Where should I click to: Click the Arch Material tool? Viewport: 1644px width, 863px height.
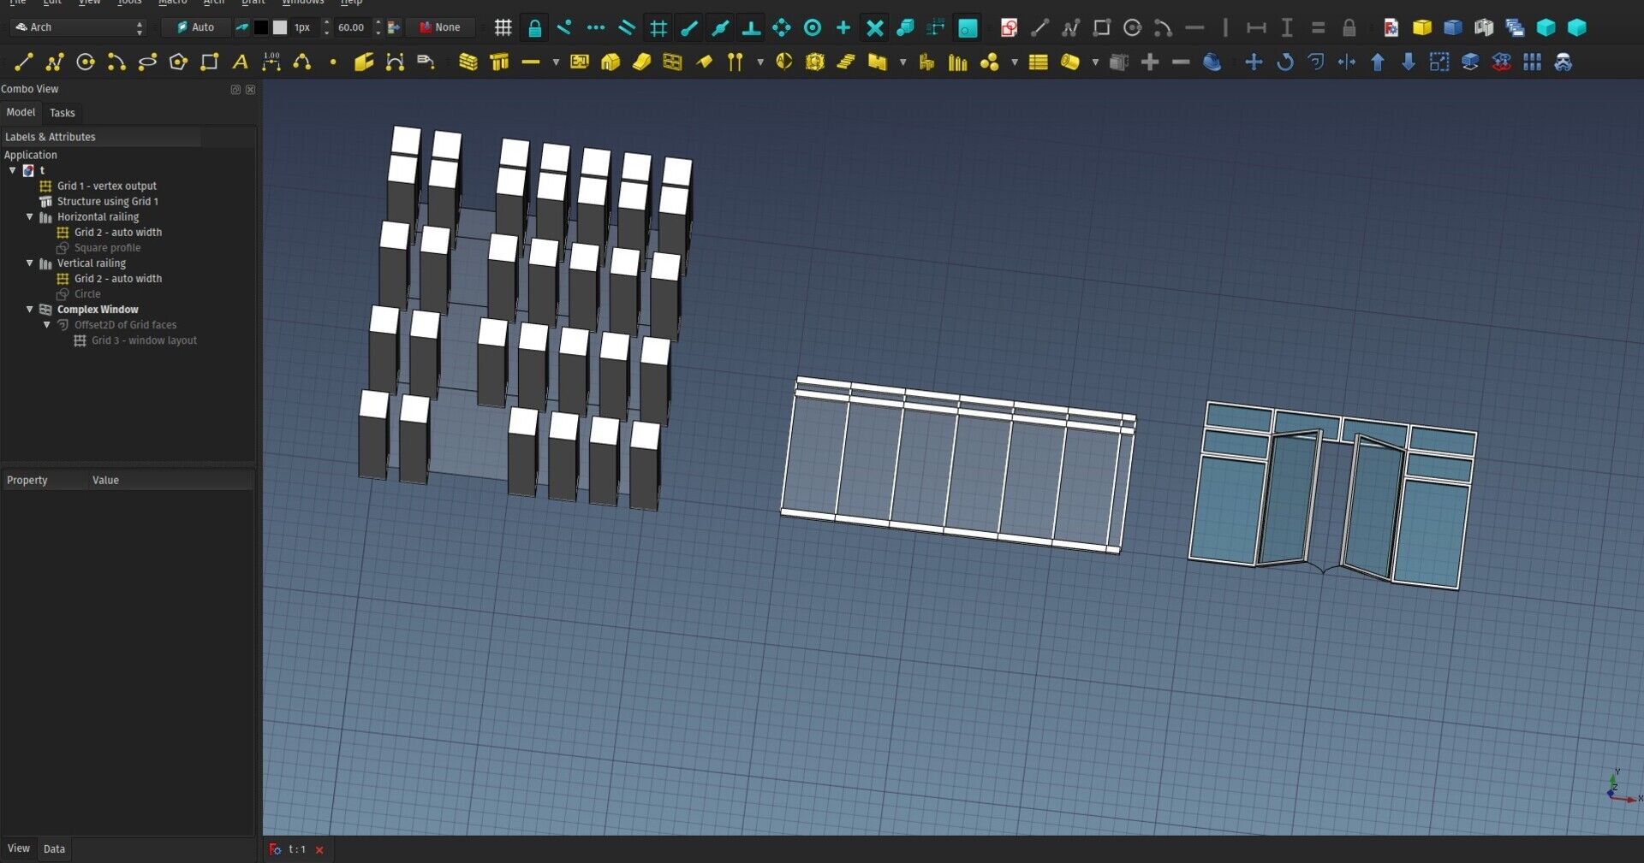[x=990, y=62]
